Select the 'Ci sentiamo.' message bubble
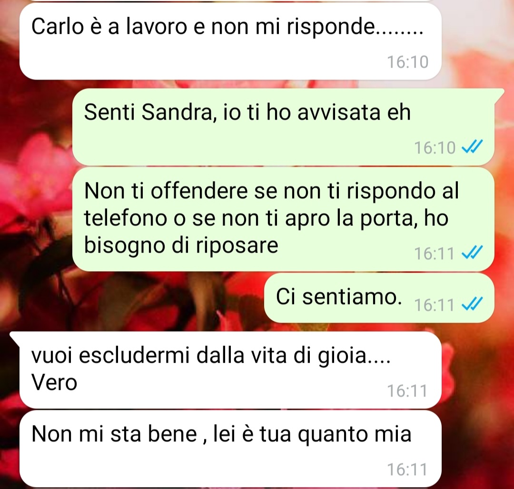 pos(379,298)
